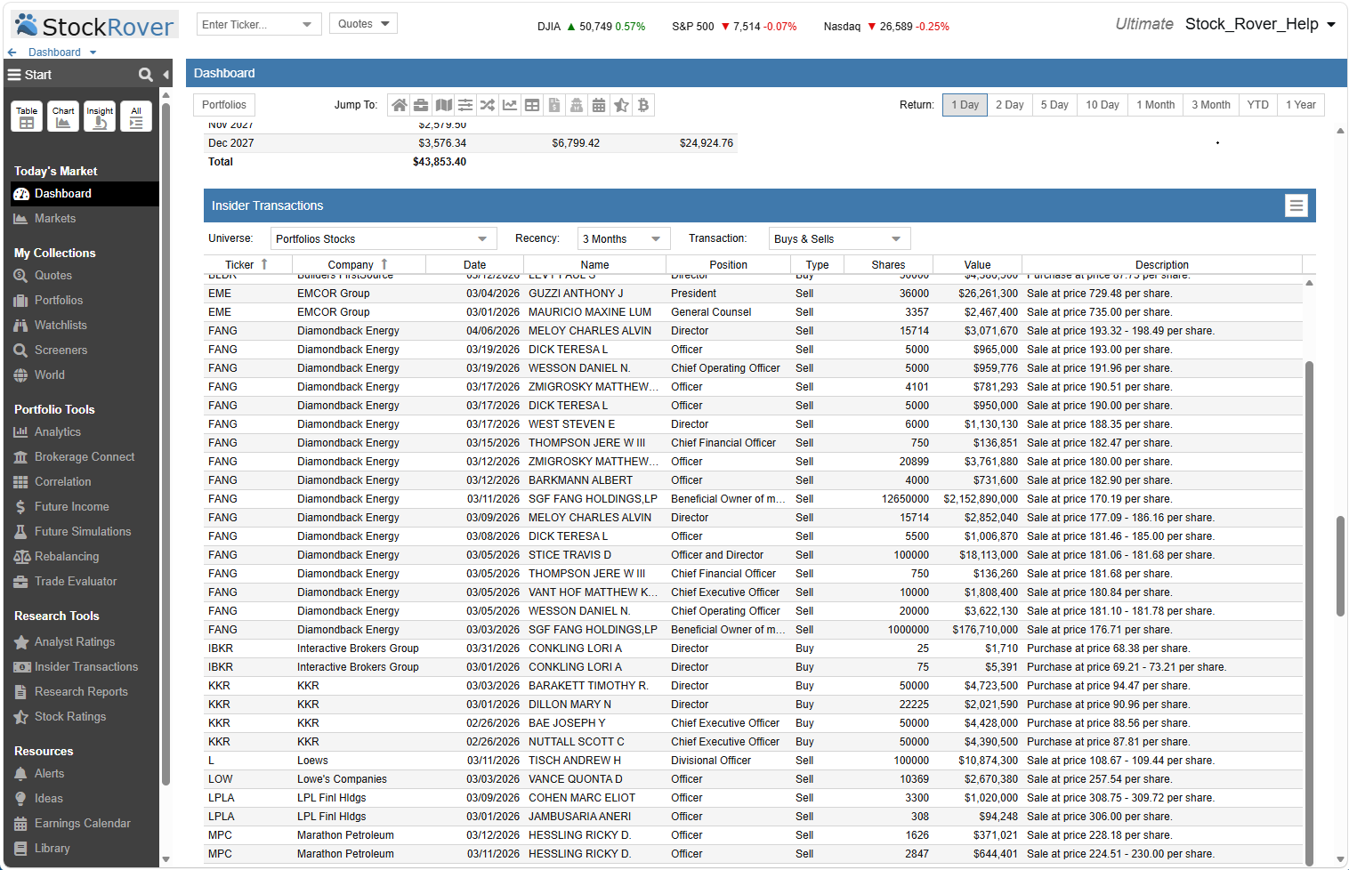Image resolution: width=1349 pixels, height=870 pixels.
Task: Click the Description column header
Action: (x=1161, y=265)
